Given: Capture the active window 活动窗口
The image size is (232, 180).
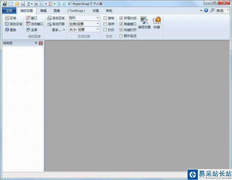Looking at the screenshot, I should [x=34, y=24].
